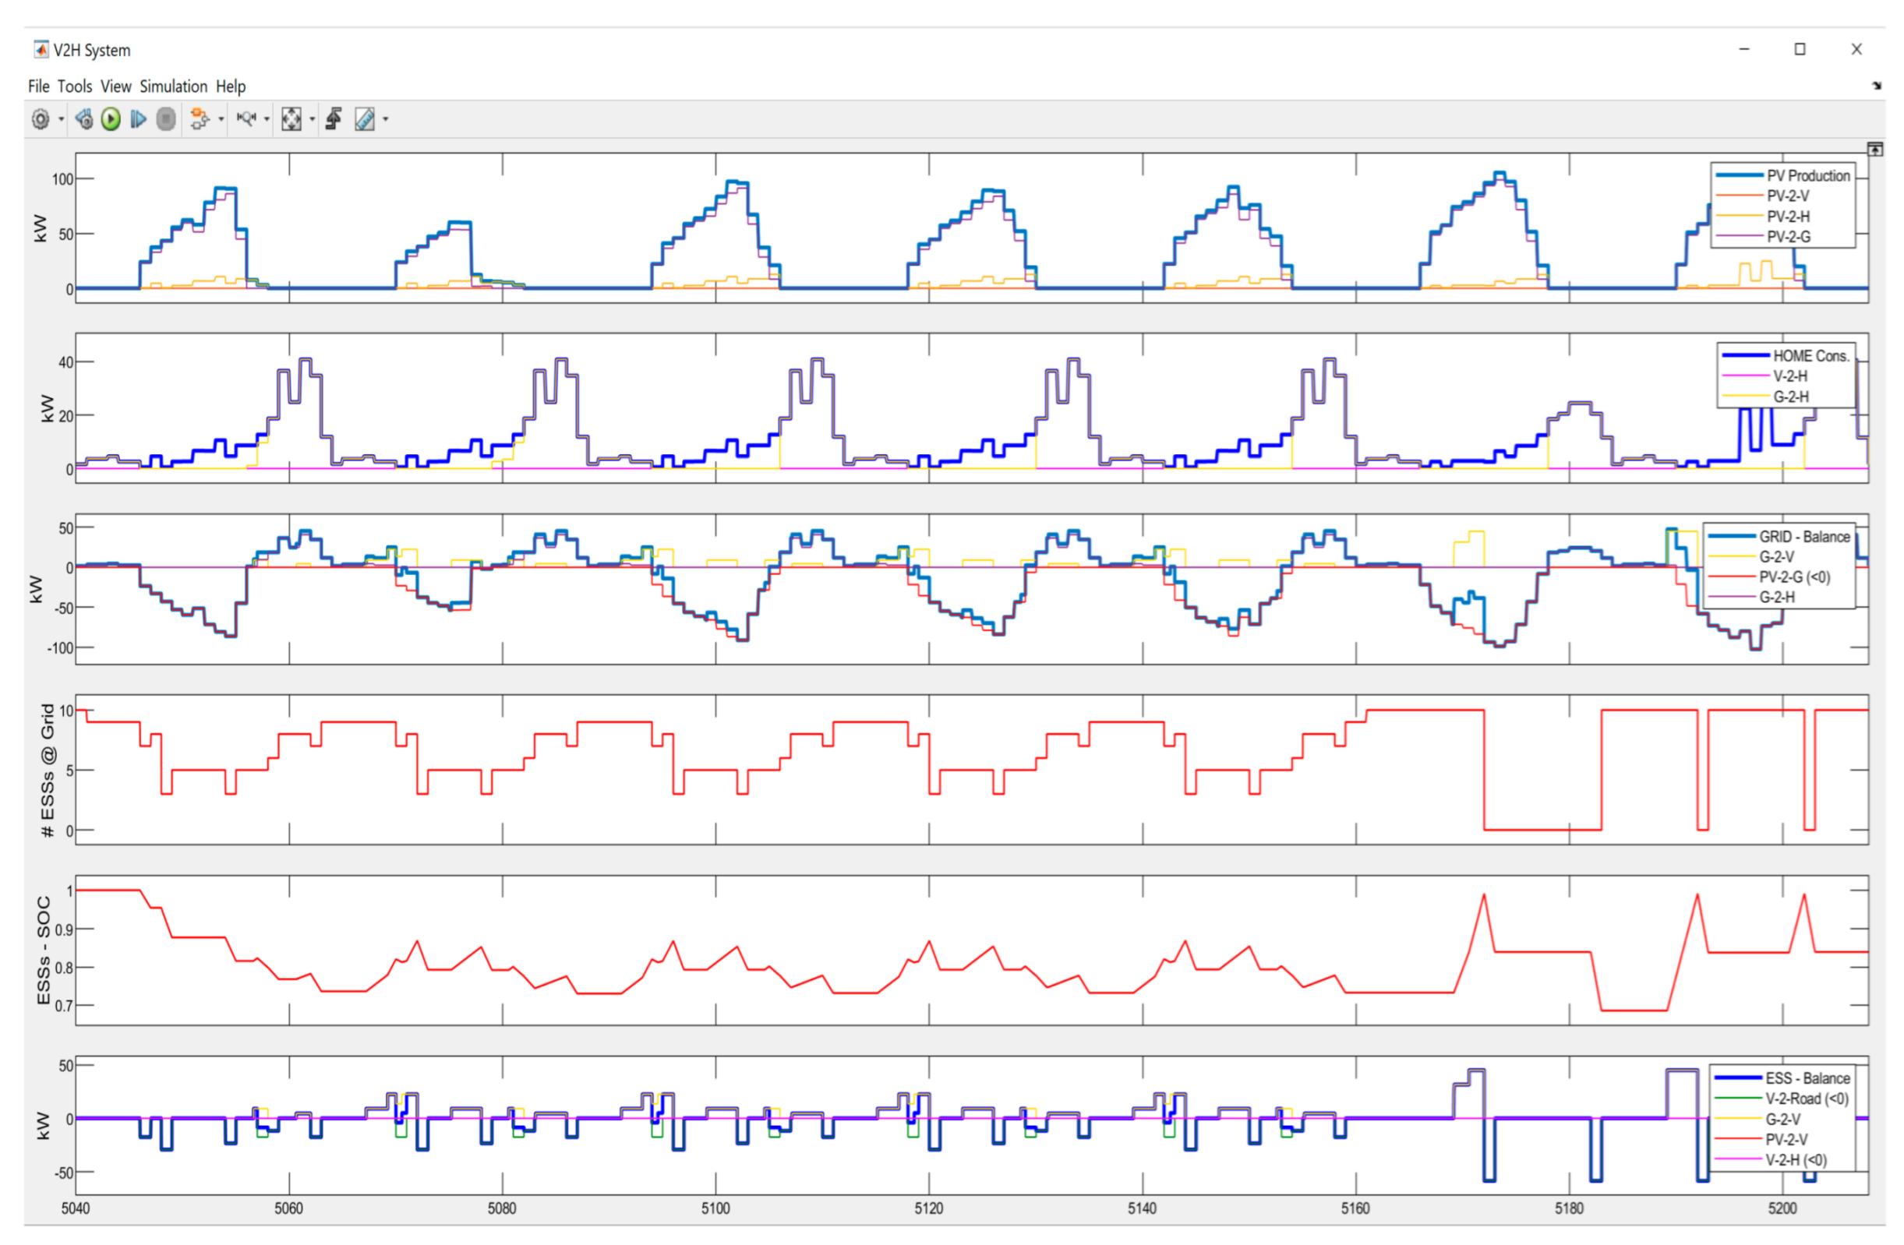Open the Simulation menu
The width and height of the screenshot is (1904, 1245).
coord(173,86)
